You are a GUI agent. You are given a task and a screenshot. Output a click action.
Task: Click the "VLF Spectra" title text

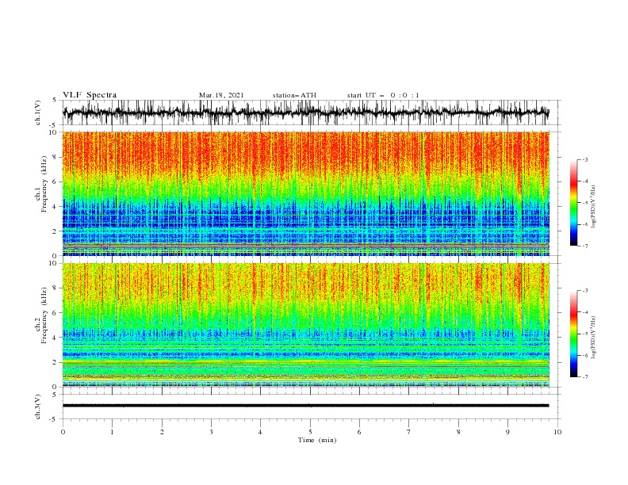click(90, 95)
